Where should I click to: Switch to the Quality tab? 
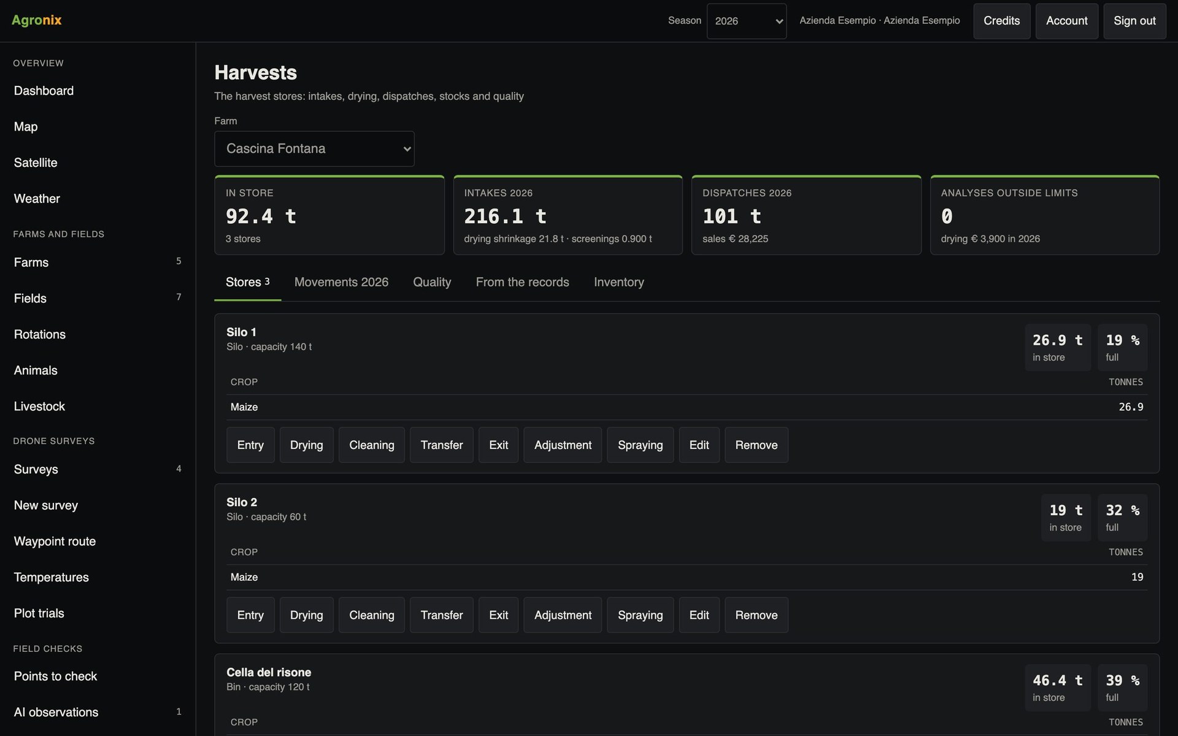[432, 282]
